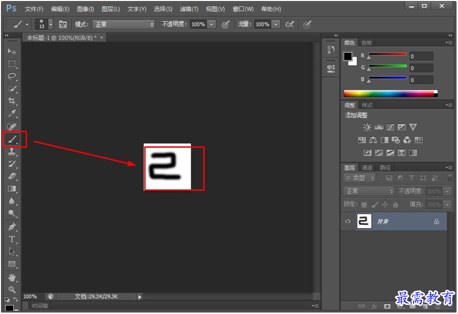Open the 滤镜(T) menu
This screenshot has width=458, height=314.
(189, 9)
